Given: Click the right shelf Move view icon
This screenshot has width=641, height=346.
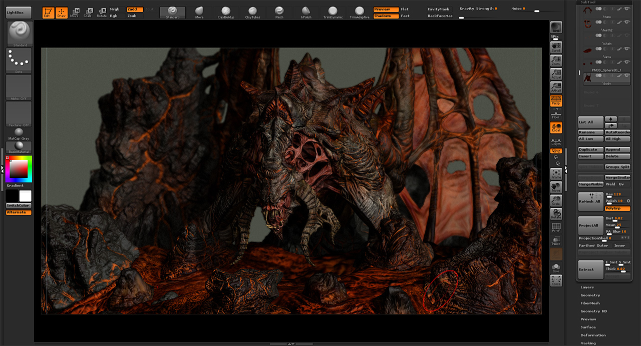Looking at the screenshot, I should [x=556, y=187].
